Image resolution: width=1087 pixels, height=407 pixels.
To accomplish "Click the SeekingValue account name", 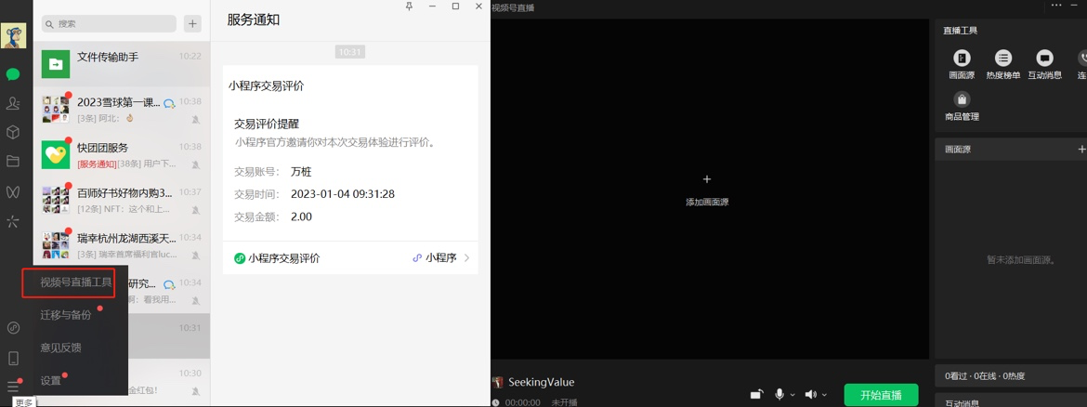I will coord(542,382).
